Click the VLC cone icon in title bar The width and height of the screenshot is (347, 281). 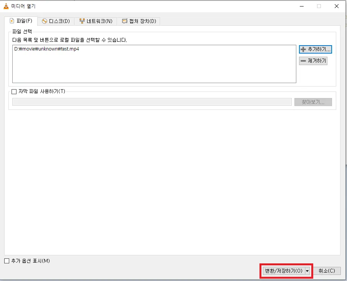click(x=5, y=6)
